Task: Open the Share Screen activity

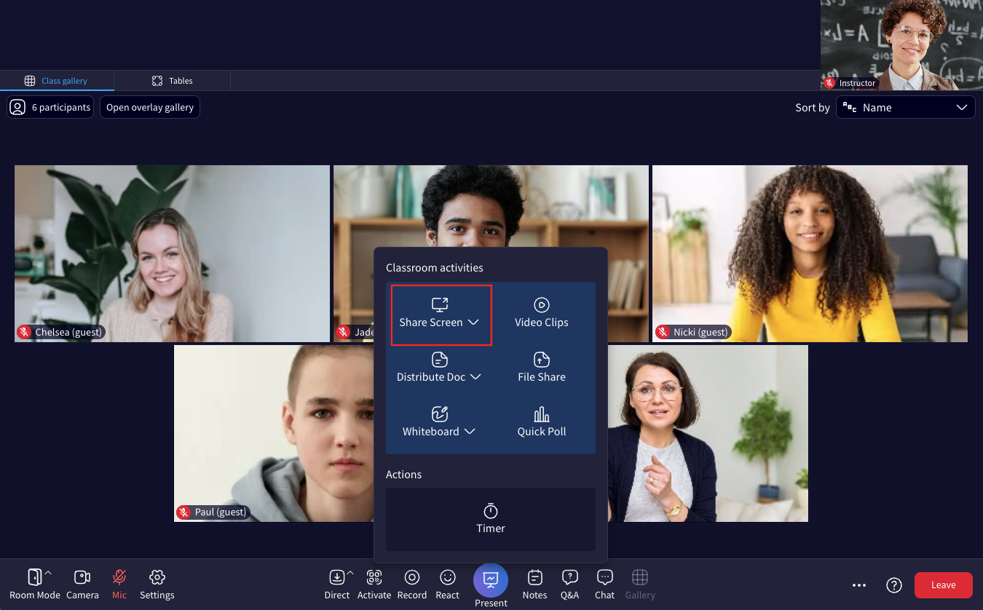Action: 441,314
